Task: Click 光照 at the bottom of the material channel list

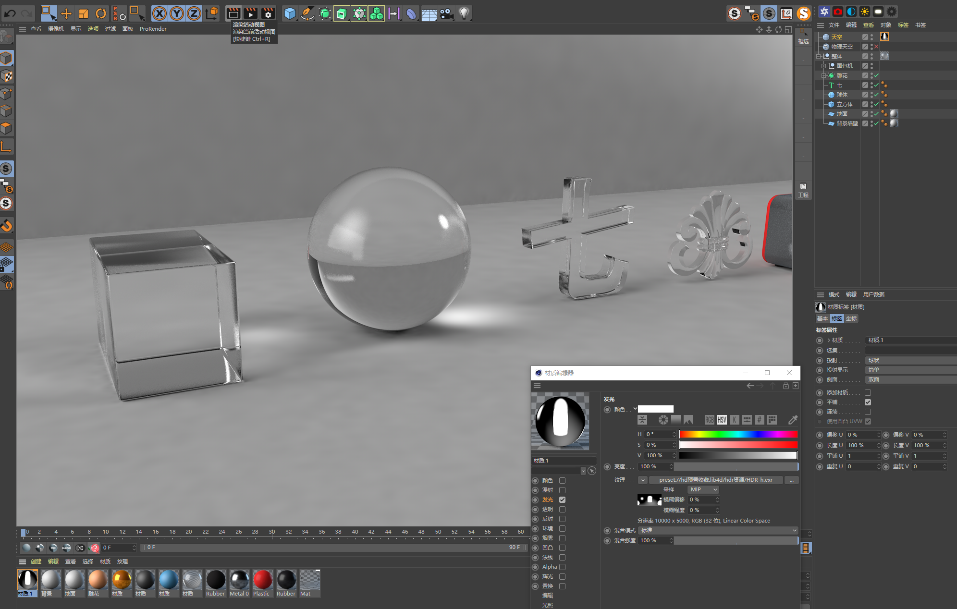Action: [548, 605]
